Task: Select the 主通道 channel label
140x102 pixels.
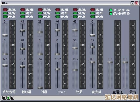Action: [118, 92]
